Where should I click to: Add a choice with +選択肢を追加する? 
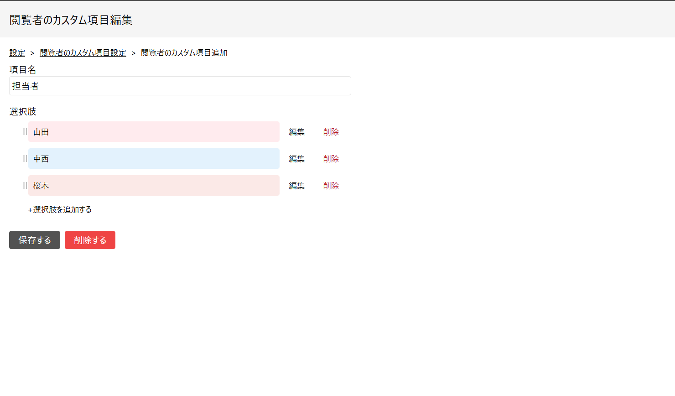click(60, 210)
